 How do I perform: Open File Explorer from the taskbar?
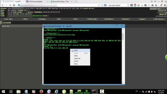click(19, 92)
